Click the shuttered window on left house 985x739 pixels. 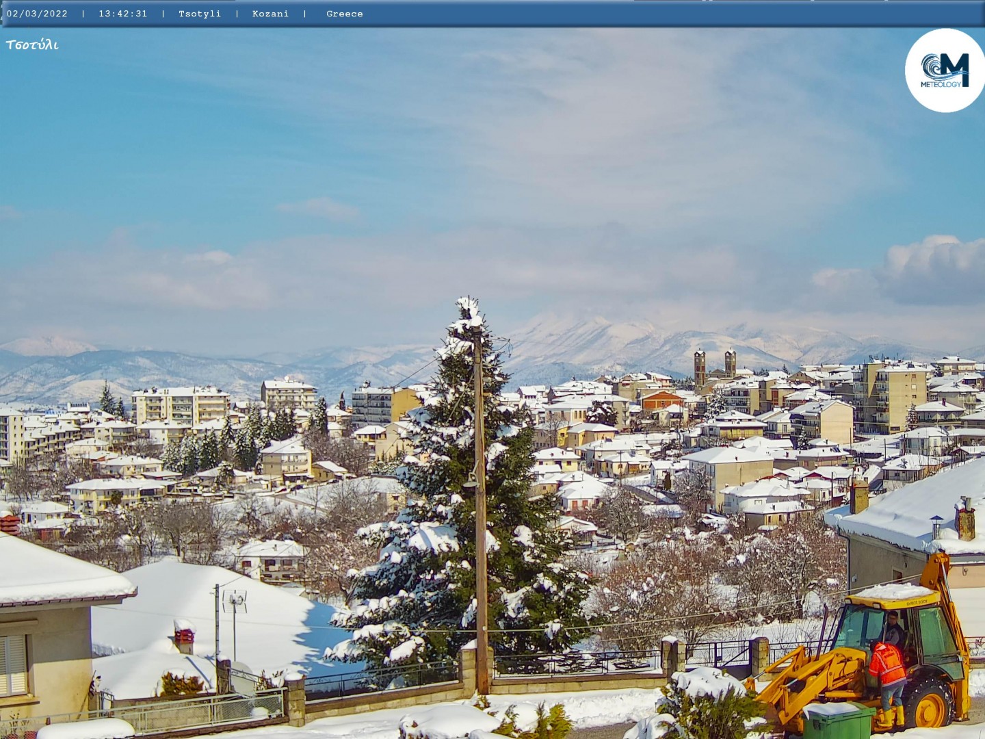click(x=13, y=664)
